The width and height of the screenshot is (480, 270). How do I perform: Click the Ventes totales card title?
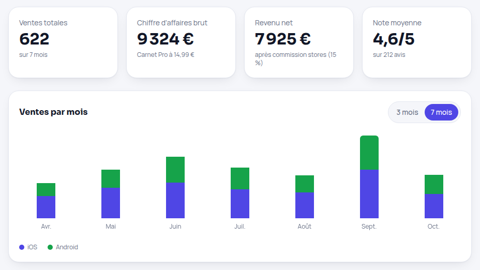pos(43,23)
